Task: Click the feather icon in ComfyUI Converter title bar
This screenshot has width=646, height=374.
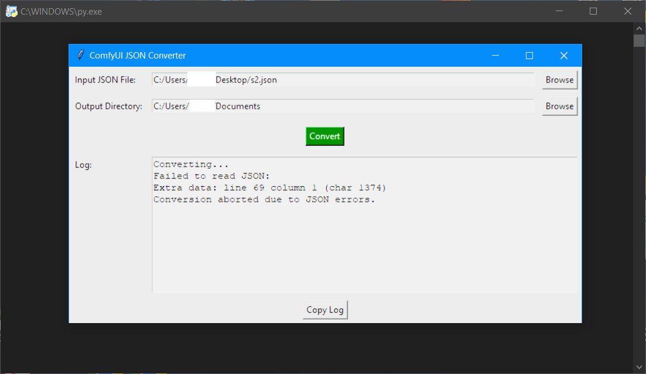Action: (81, 55)
